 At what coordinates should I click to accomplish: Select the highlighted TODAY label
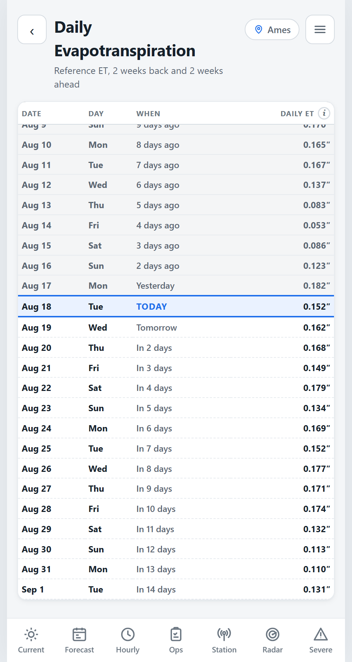[x=152, y=307]
